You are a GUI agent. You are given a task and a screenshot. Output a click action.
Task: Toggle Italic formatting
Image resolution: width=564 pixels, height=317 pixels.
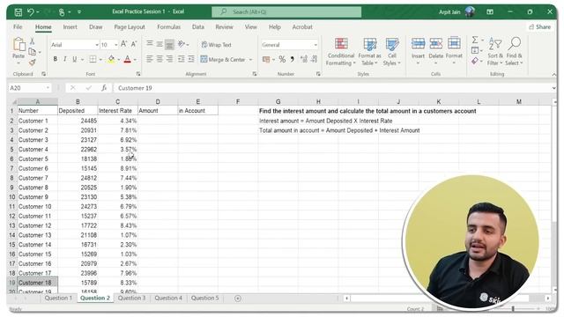(64, 59)
